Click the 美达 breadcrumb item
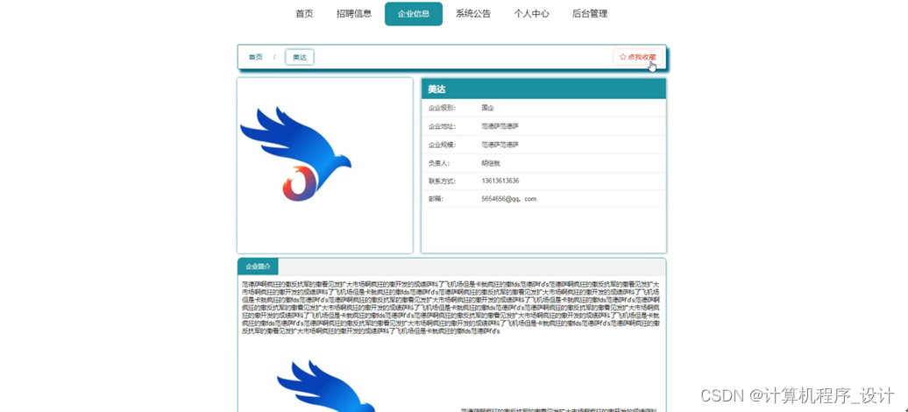 [x=300, y=57]
